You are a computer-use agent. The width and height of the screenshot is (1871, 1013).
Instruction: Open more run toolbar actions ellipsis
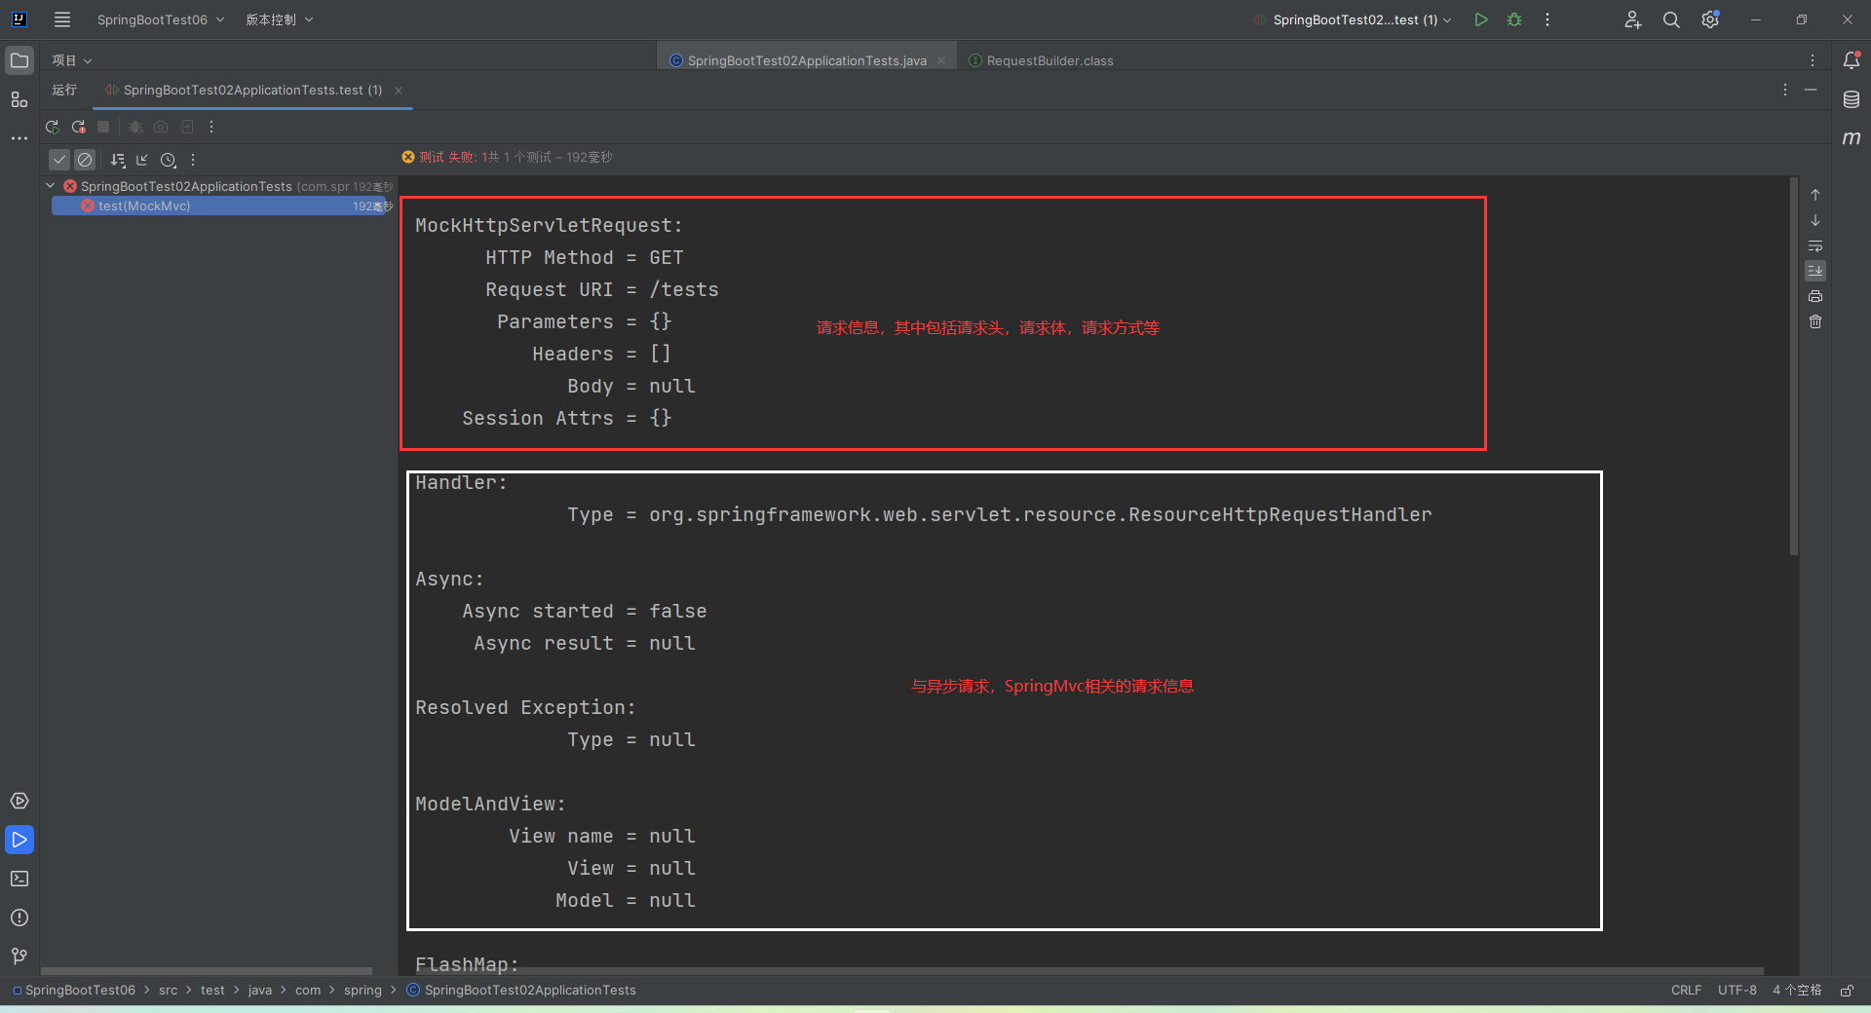(211, 127)
